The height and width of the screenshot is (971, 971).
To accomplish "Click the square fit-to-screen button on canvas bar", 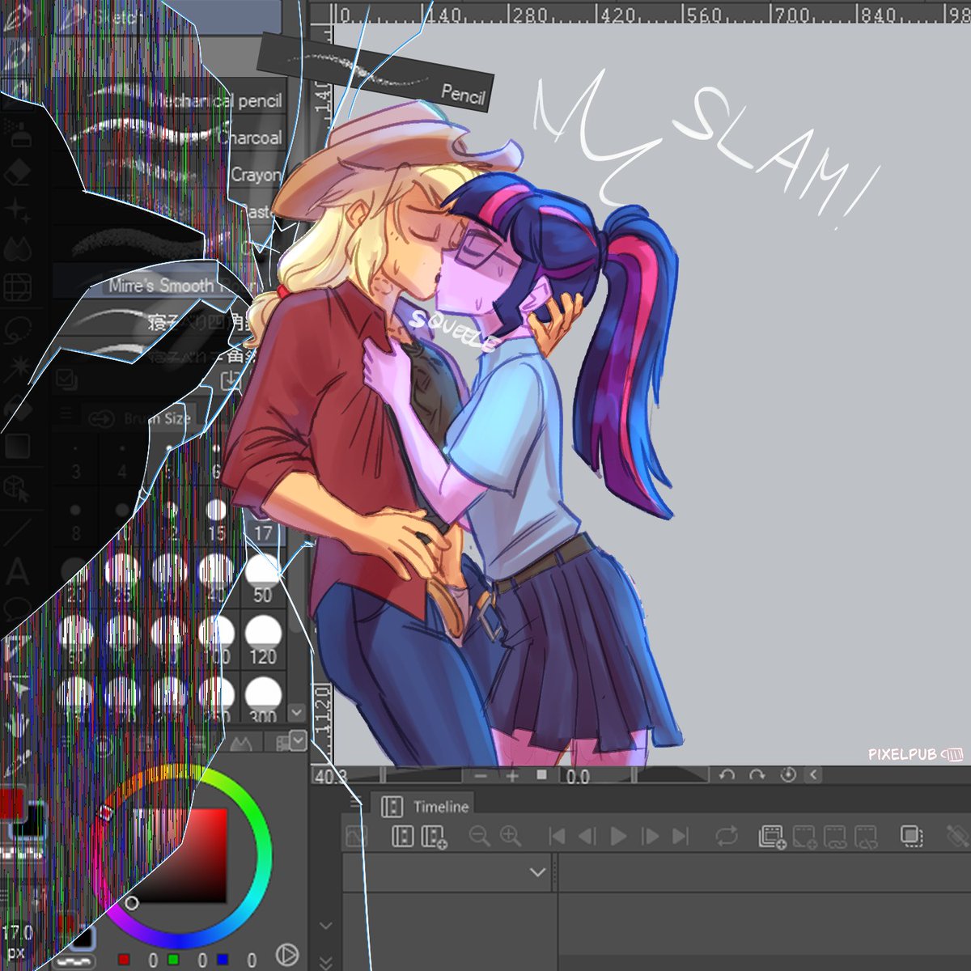I will point(542,774).
